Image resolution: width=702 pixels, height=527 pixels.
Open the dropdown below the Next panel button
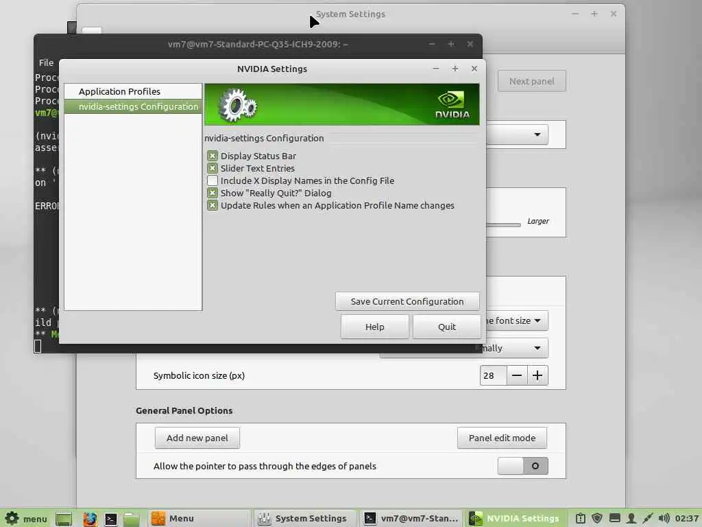(x=517, y=134)
